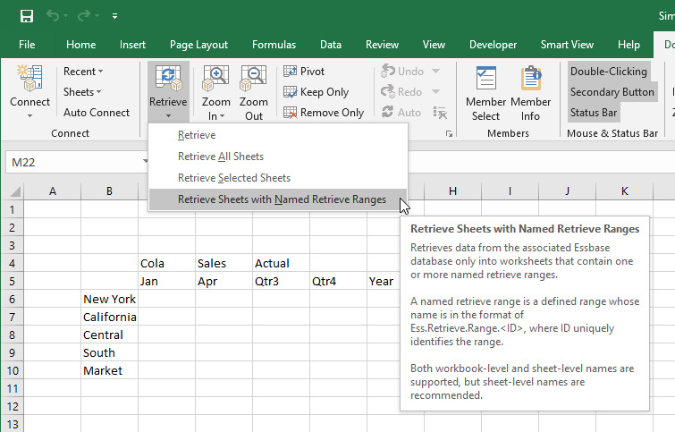
Task: Click the Keep Only button
Action: [x=316, y=92]
